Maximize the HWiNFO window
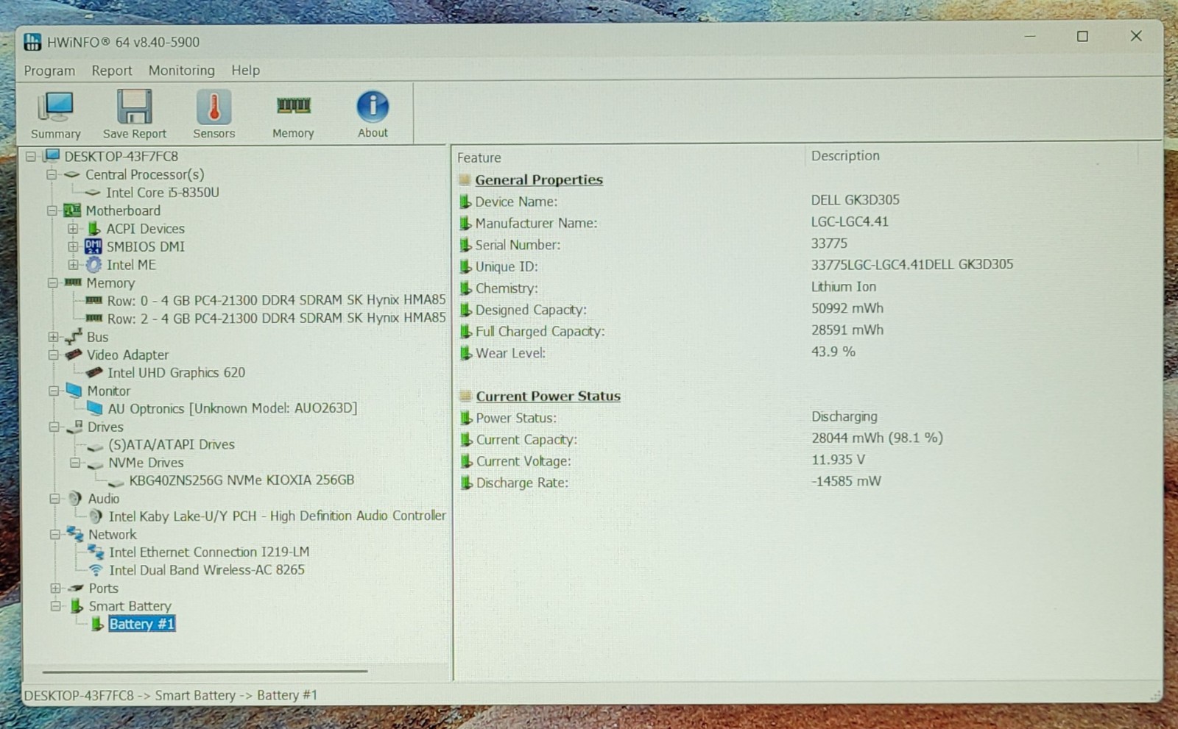 (x=1082, y=36)
